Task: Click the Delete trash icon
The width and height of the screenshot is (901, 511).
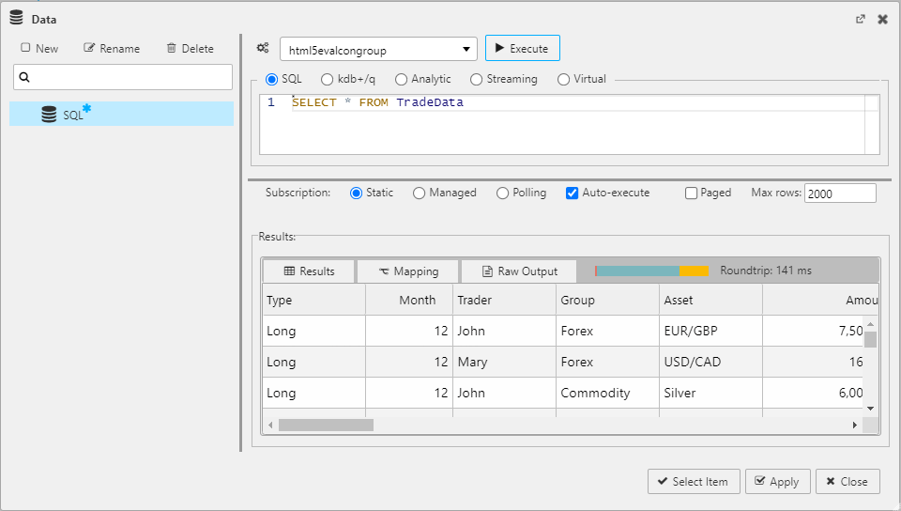Action: 171,48
